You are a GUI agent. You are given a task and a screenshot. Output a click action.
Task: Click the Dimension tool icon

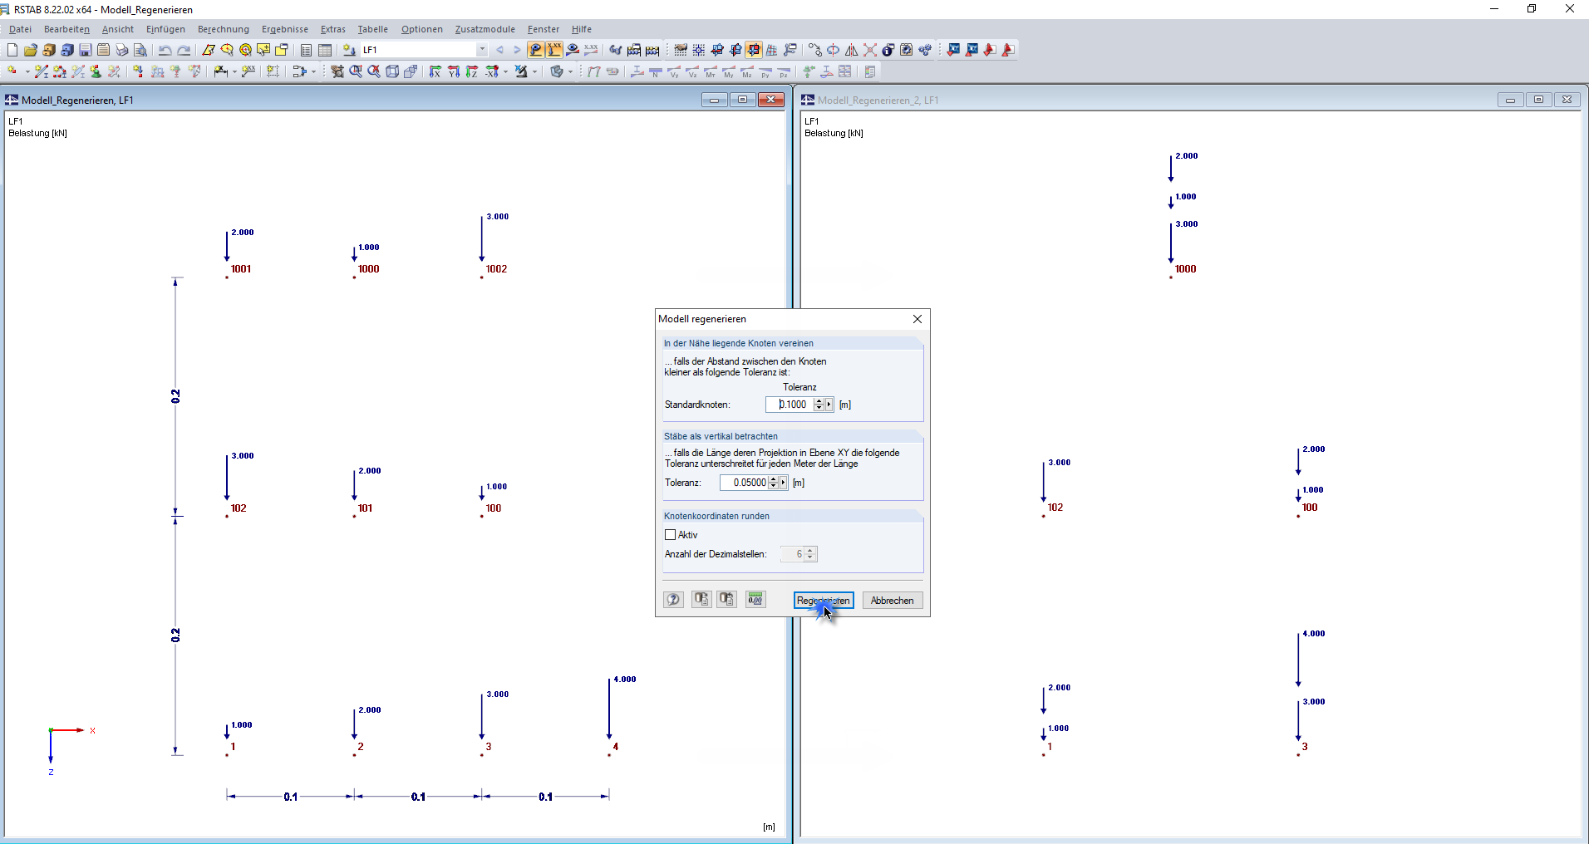(220, 71)
